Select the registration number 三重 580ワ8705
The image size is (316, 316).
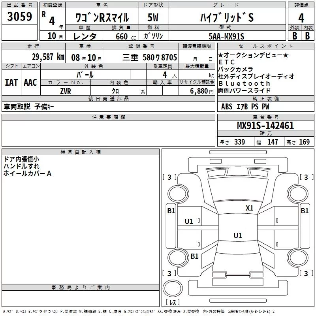tap(150, 57)
